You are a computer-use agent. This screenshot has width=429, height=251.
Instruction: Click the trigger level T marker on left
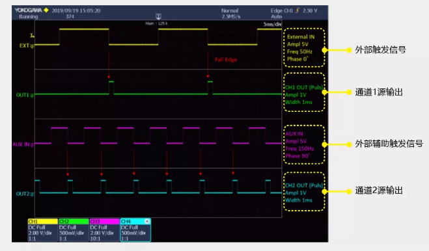click(x=32, y=35)
